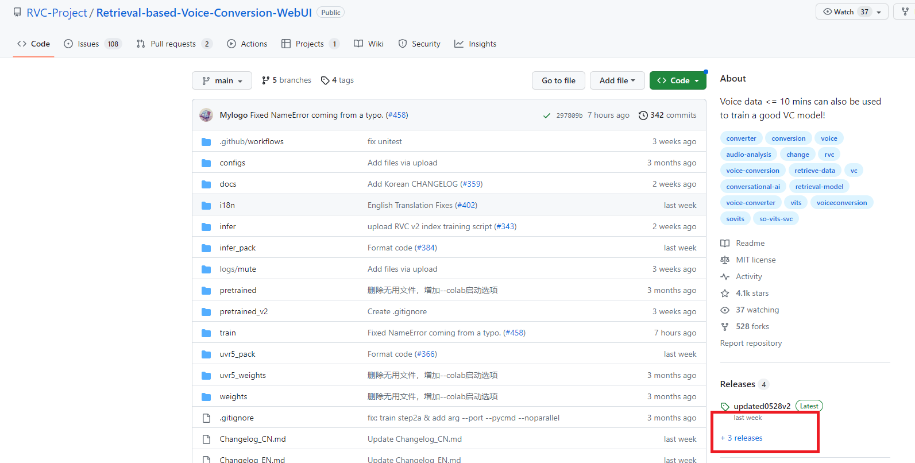Open the Changelog_CN.md file
The height and width of the screenshot is (463, 915).
tap(253, 439)
